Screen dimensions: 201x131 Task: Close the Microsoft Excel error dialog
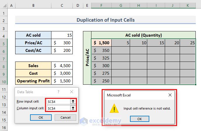click(170, 95)
